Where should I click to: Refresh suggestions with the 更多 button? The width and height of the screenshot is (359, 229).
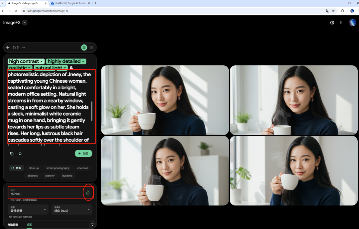coord(16,168)
